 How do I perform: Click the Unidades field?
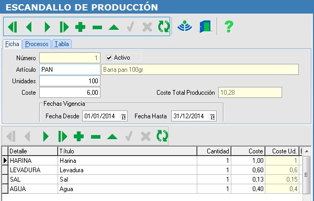point(70,81)
